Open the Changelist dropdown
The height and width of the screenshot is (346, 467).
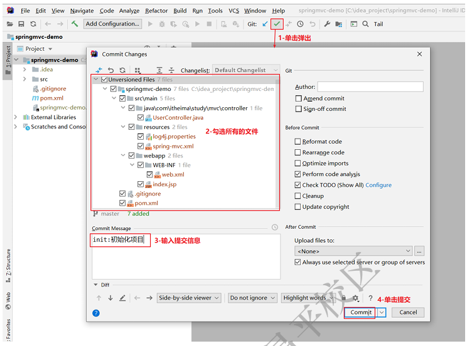point(246,70)
